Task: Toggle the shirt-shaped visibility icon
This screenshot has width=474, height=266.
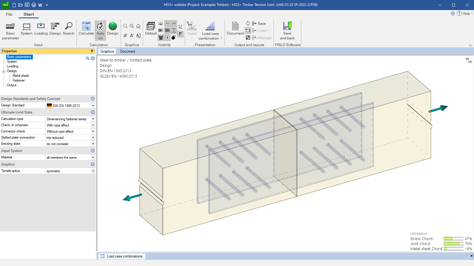Action: [x=161, y=37]
